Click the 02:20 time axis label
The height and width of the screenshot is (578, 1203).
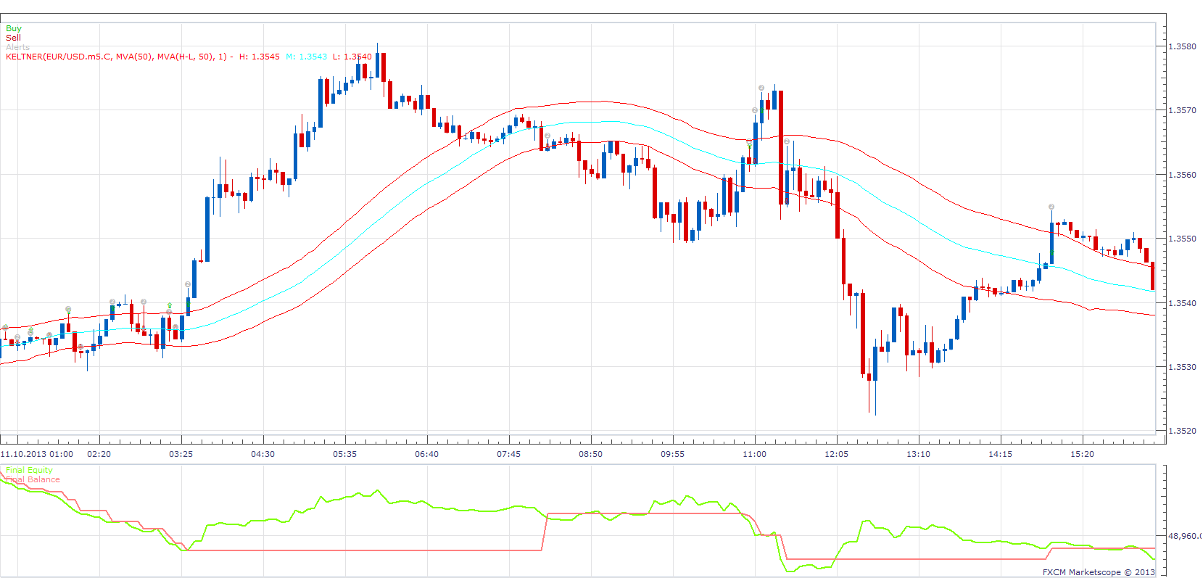coord(99,454)
